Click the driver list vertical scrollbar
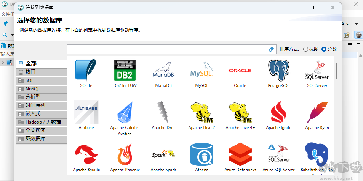This screenshot has width=363, height=181. (336, 71)
